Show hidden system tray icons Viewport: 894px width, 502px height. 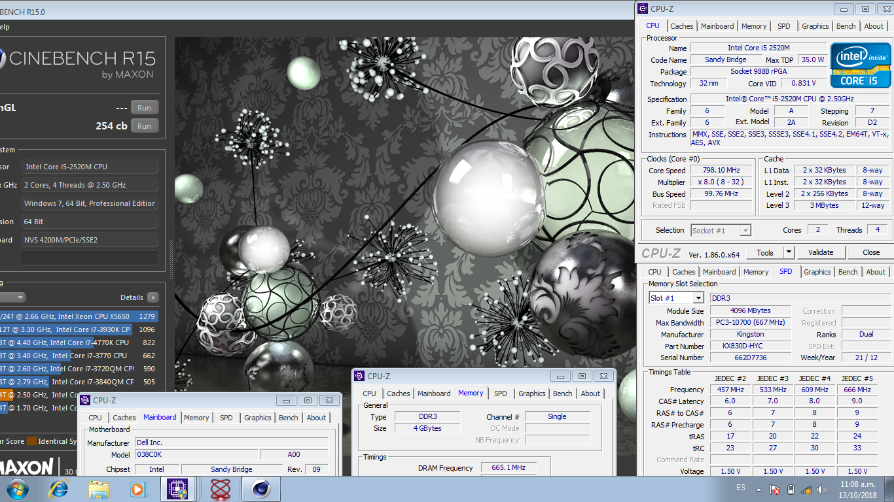(759, 489)
